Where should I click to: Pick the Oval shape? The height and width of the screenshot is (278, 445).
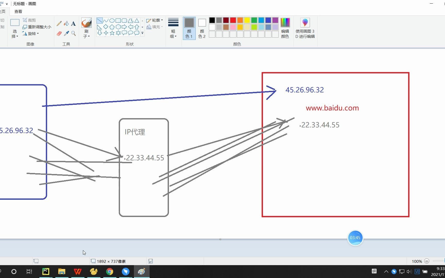pyautogui.click(x=112, y=21)
